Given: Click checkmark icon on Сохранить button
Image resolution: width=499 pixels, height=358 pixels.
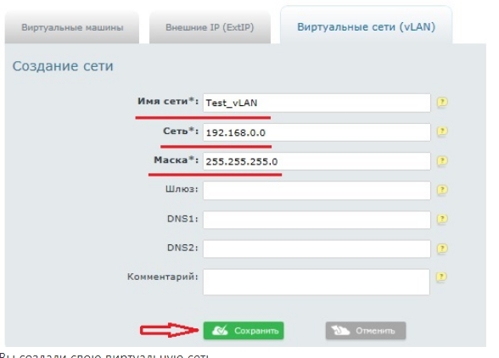Looking at the screenshot, I should pos(220,331).
